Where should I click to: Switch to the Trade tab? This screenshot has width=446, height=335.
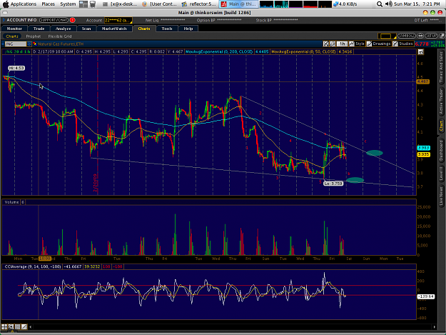pyautogui.click(x=39, y=29)
